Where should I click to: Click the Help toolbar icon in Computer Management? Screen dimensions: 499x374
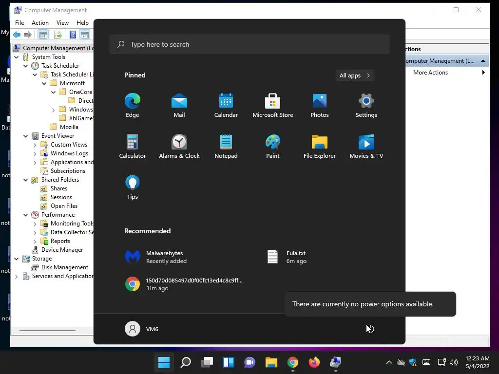[73, 35]
